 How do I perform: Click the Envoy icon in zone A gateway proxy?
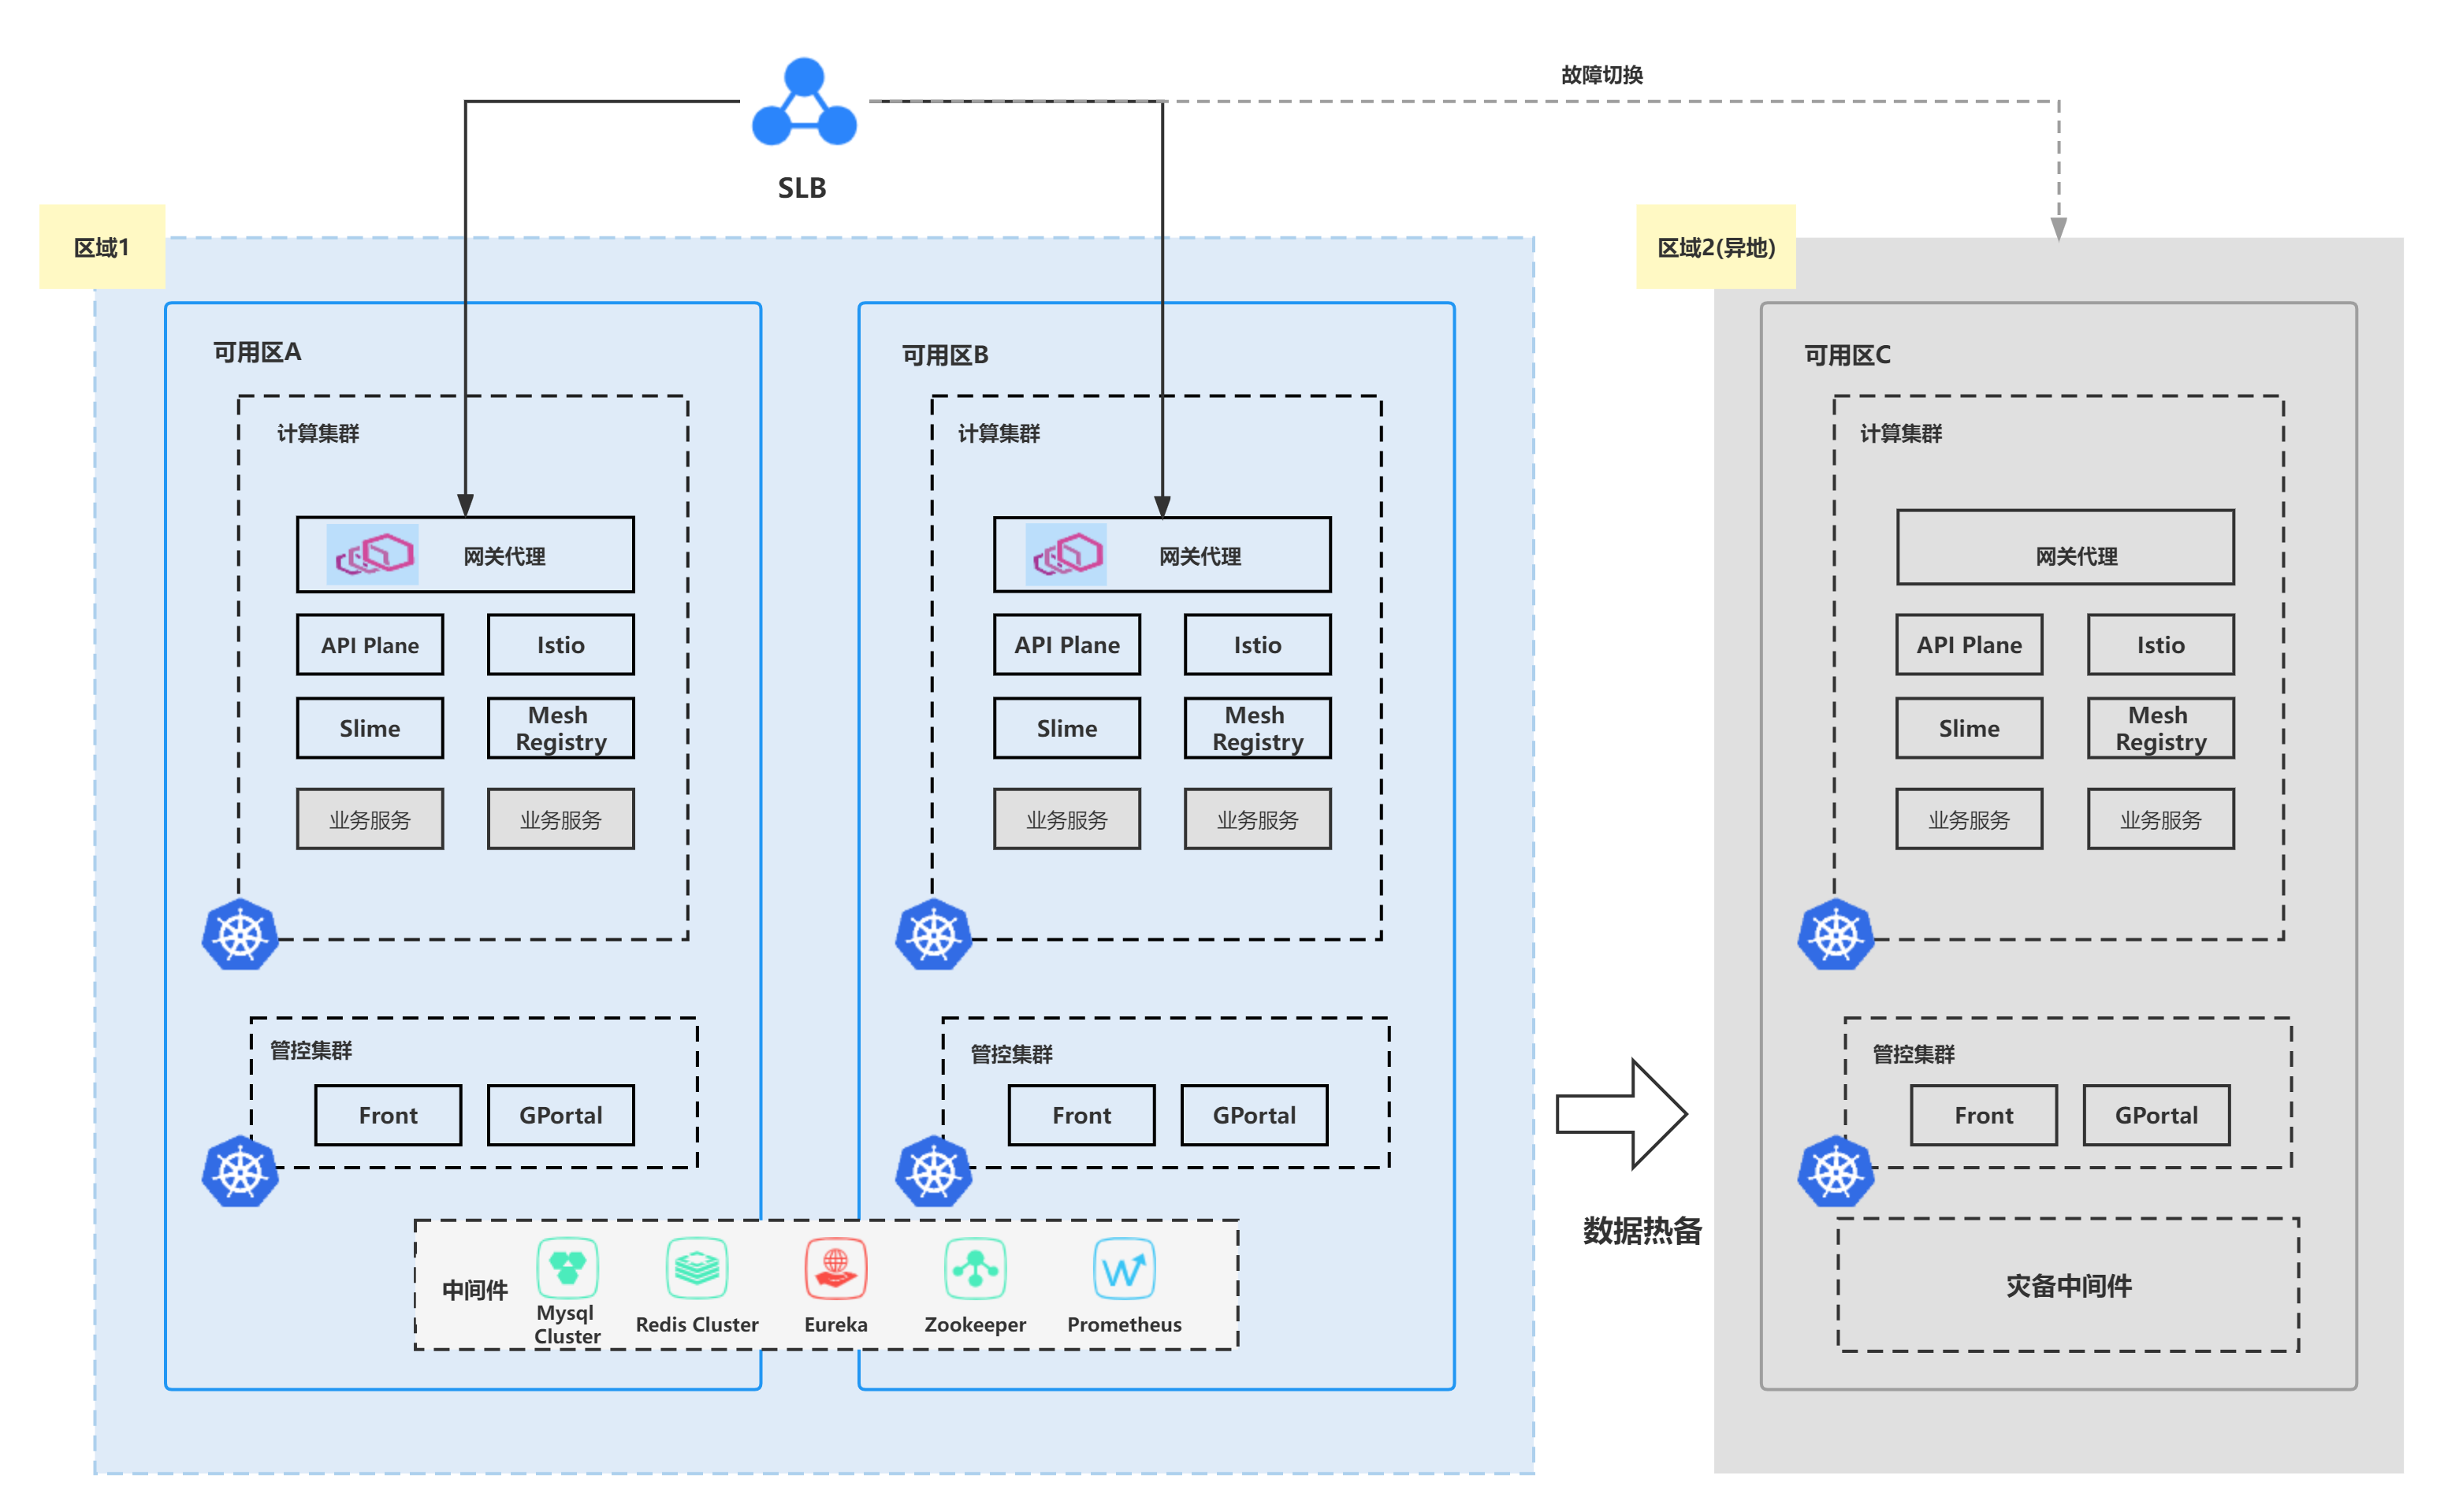[x=373, y=554]
